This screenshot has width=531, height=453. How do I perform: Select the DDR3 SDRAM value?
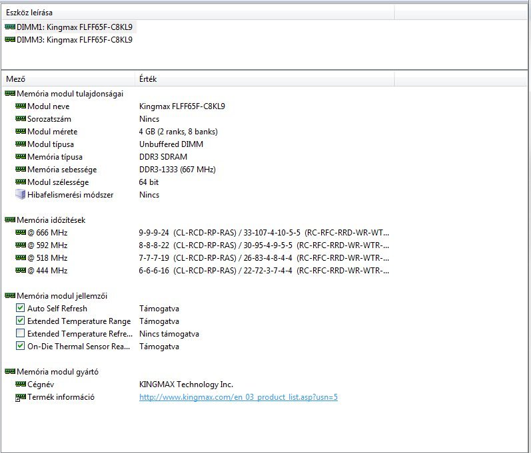coord(163,157)
